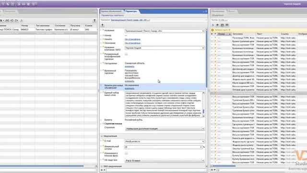Select the ad row Закупка туалетной бум
This screenshot has height=173, width=307.
point(259,148)
